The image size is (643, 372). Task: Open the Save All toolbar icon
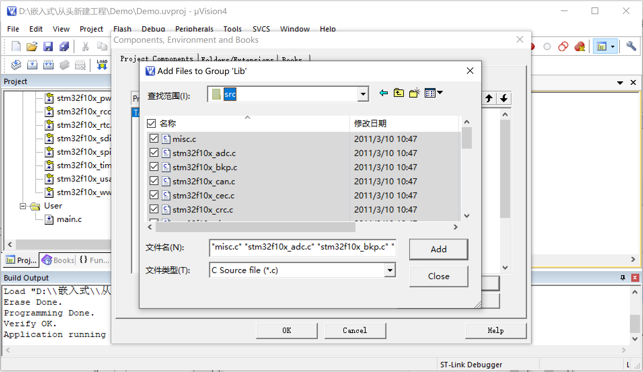point(64,46)
